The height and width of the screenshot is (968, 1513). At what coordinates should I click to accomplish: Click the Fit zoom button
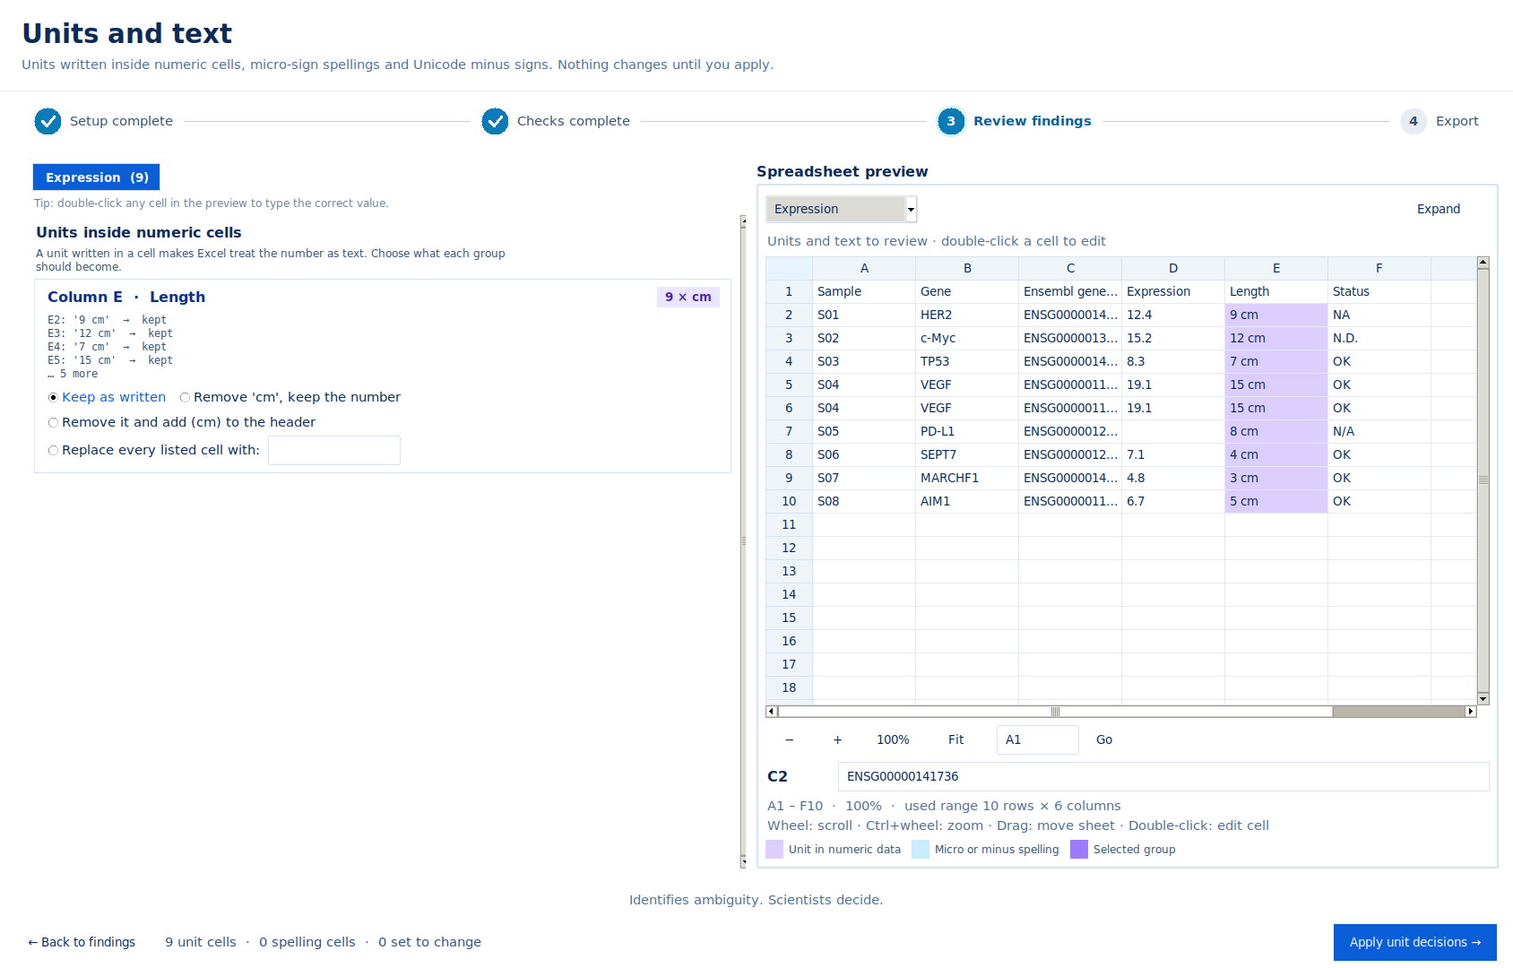point(956,740)
